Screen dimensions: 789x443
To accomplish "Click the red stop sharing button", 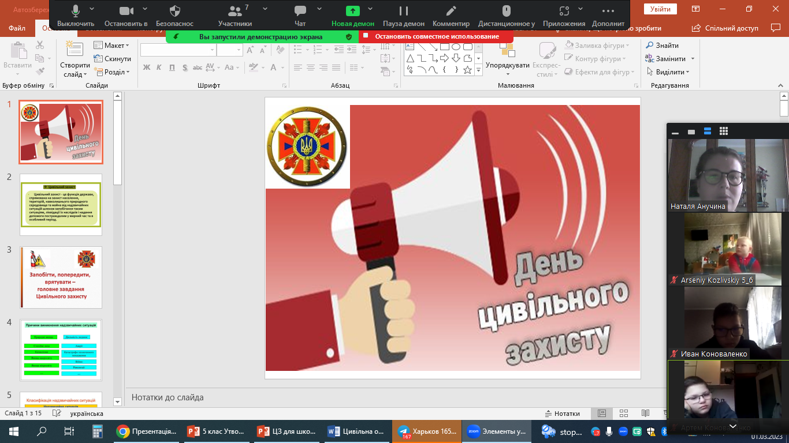I will tap(436, 36).
